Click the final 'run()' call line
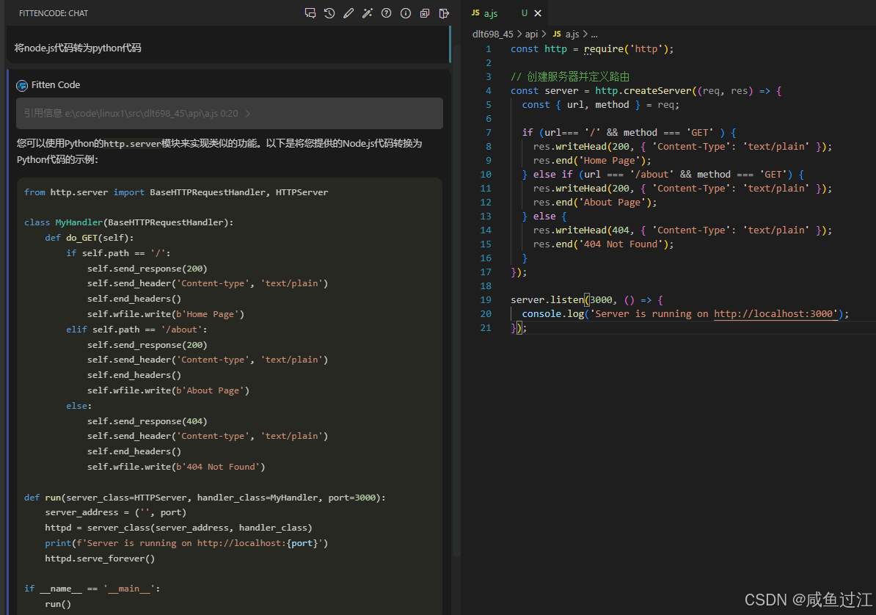 click(x=58, y=604)
